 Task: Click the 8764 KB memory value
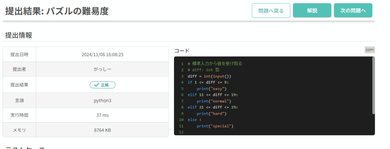click(x=102, y=130)
